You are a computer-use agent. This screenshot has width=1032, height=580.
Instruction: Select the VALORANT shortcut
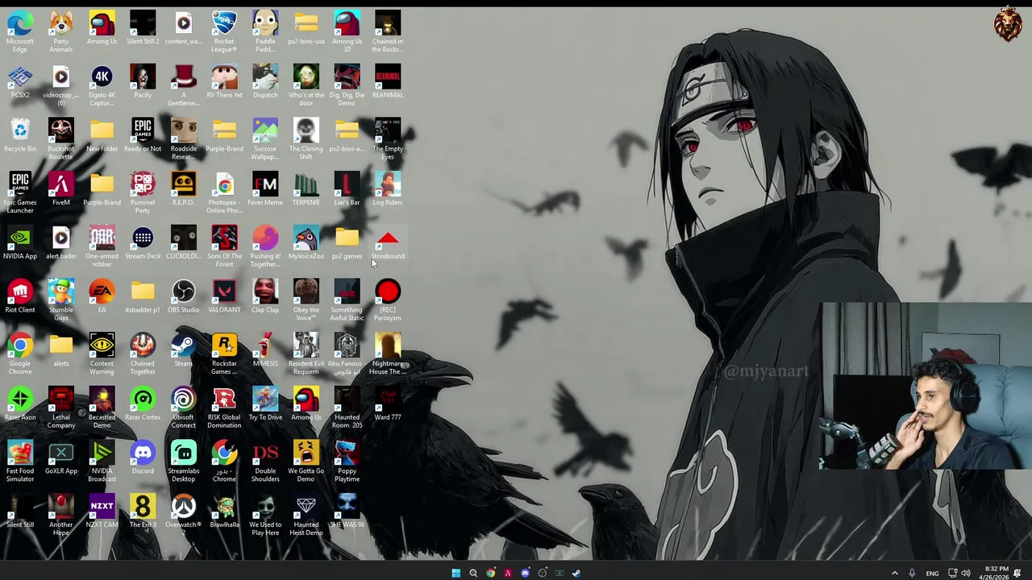click(224, 296)
